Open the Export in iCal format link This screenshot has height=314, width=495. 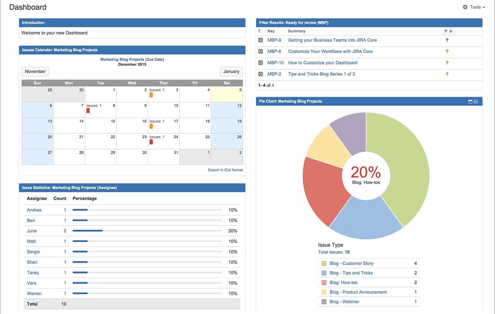[225, 170]
